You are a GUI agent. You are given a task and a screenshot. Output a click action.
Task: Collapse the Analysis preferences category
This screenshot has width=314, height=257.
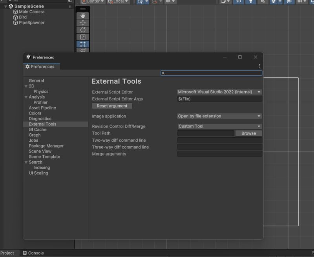pyautogui.click(x=26, y=97)
